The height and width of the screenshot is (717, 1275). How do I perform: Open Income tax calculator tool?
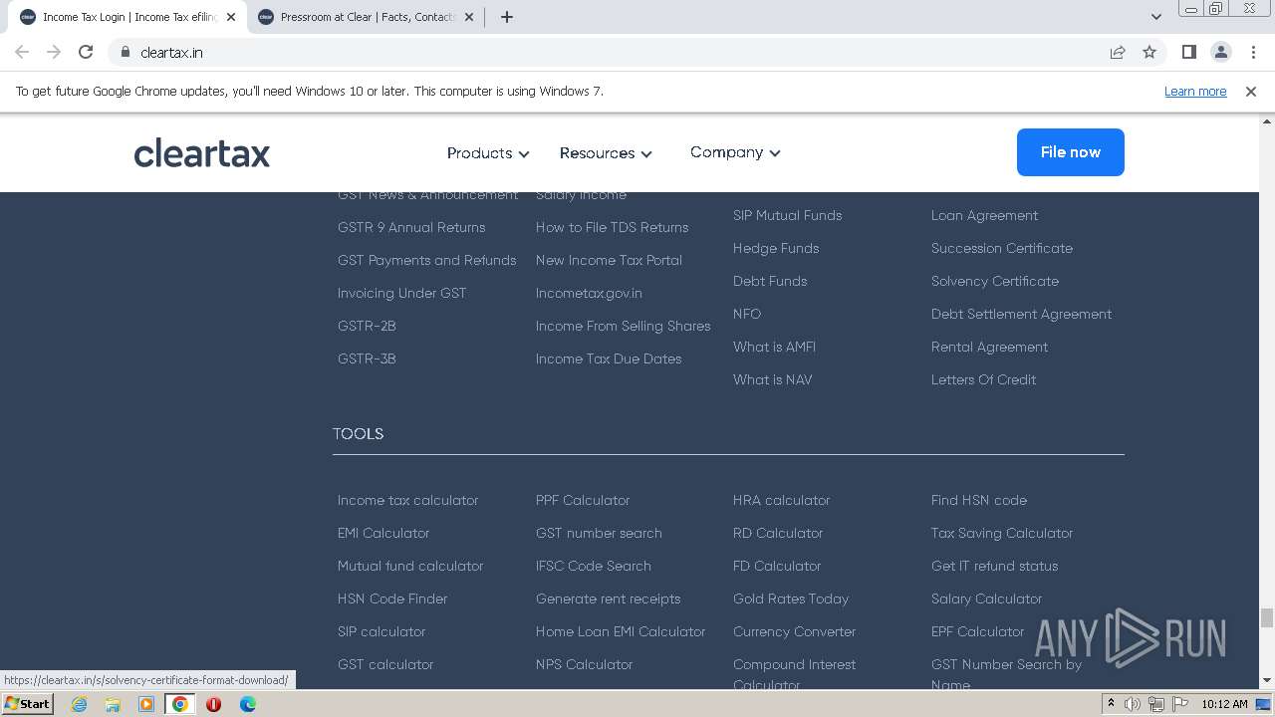pyautogui.click(x=407, y=500)
